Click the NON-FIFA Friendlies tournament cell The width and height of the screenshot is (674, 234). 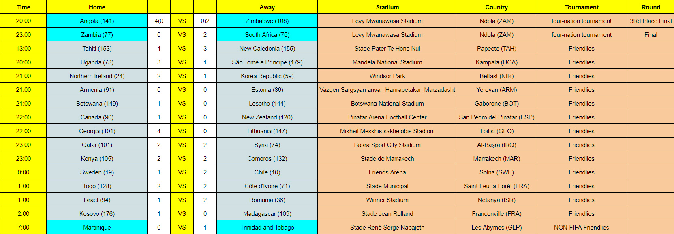[582, 228]
